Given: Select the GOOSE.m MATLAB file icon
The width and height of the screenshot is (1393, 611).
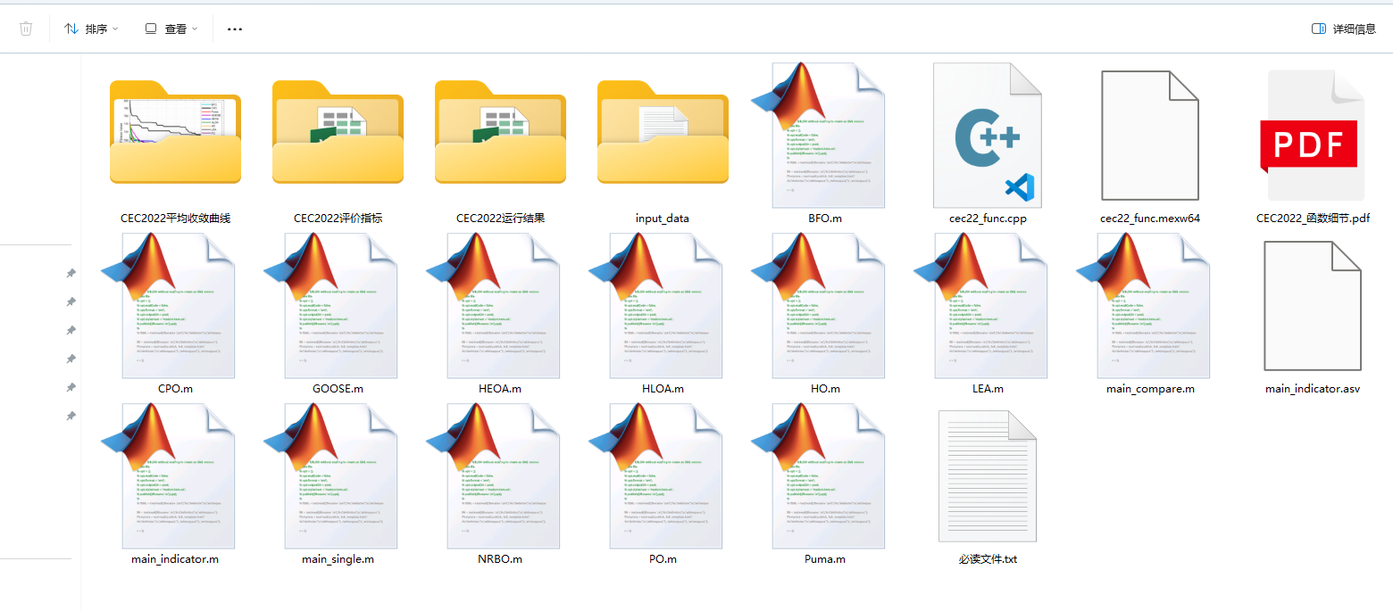Looking at the screenshot, I should pyautogui.click(x=330, y=306).
